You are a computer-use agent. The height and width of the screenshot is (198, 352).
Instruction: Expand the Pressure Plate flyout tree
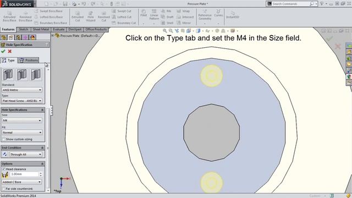point(53,35)
